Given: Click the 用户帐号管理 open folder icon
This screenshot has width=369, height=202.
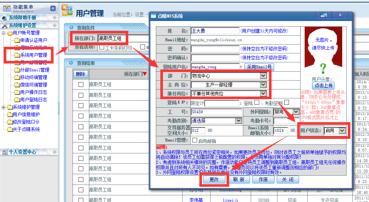Looking at the screenshot, I should [10, 33].
